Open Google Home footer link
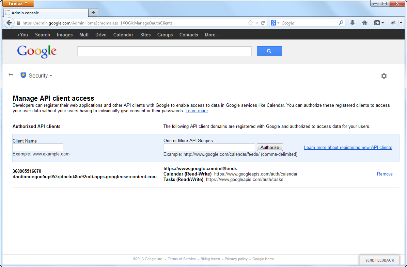 click(x=263, y=259)
